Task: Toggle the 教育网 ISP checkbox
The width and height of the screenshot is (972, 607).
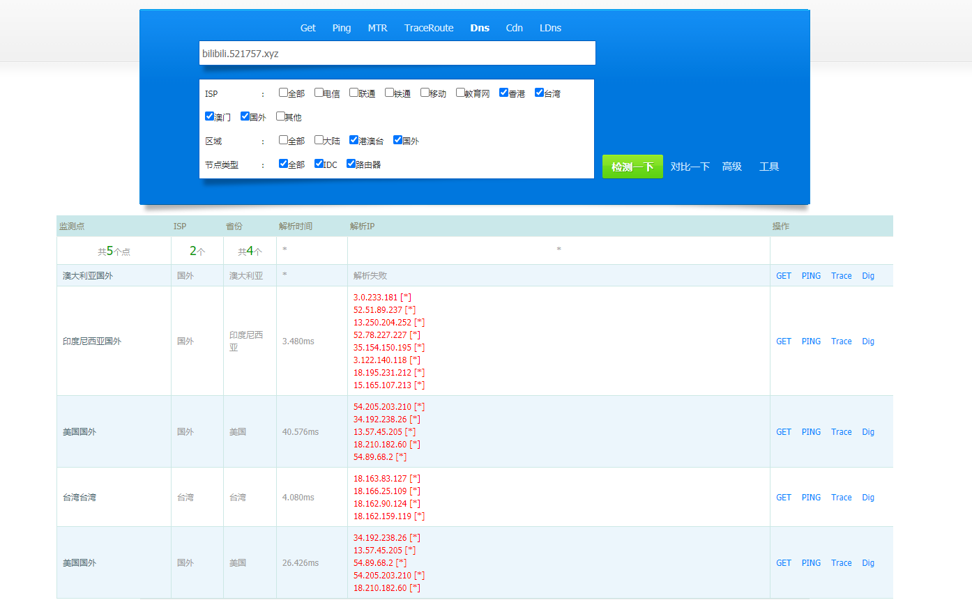Action: tap(460, 93)
